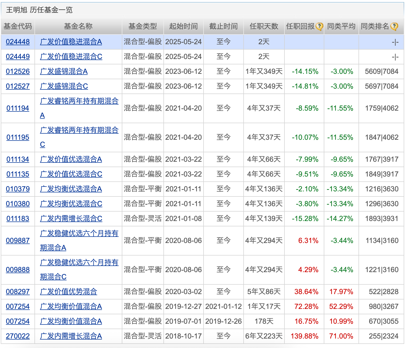The image size is (406, 348).
Task: Open 广发盛锦混合A fund page
Action: (64, 72)
